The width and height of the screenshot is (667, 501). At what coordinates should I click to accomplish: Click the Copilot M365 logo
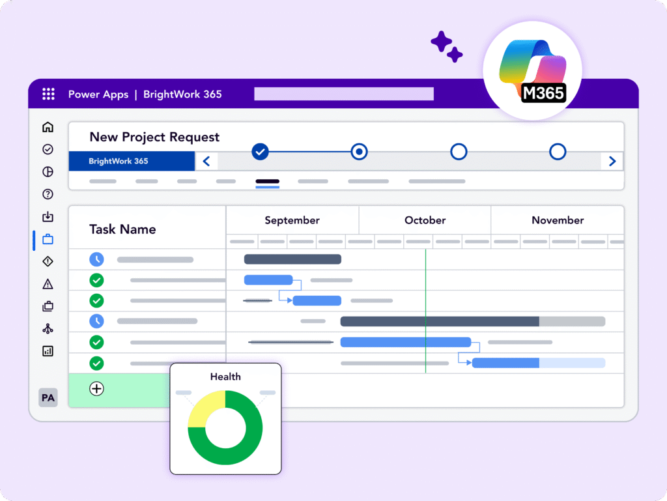pyautogui.click(x=532, y=72)
